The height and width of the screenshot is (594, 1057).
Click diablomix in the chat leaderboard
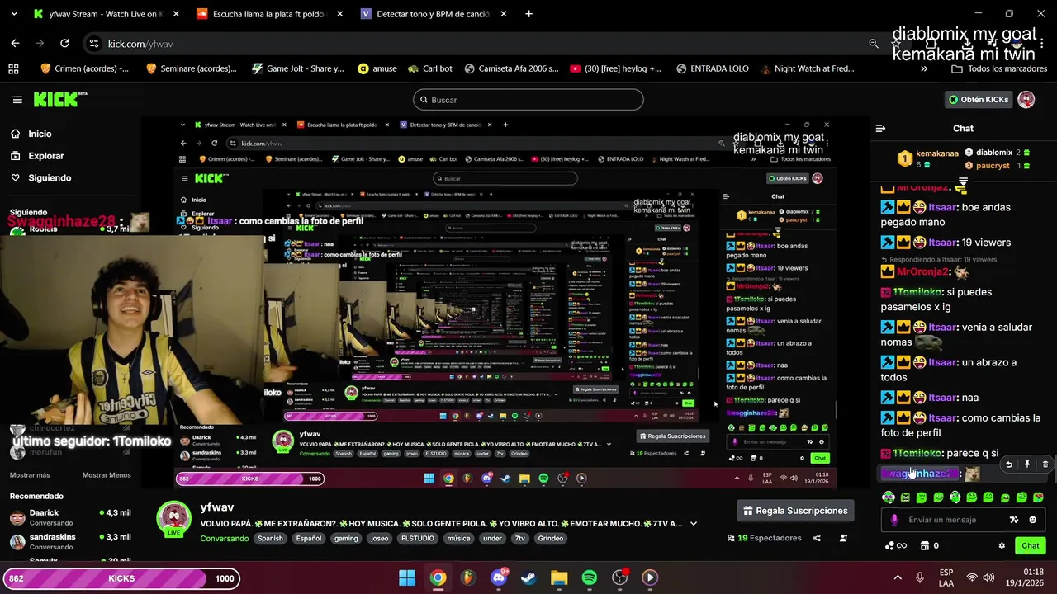(x=994, y=153)
